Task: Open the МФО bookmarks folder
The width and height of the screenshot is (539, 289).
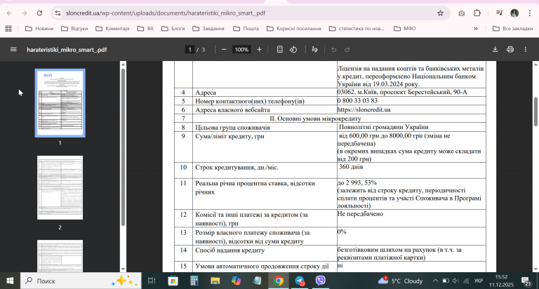Action: 405,29
